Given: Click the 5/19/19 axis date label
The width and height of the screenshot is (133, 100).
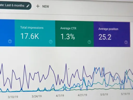Looking at the screenshot, I should point(125,94).
